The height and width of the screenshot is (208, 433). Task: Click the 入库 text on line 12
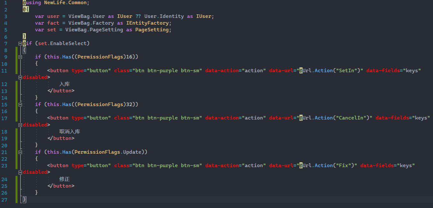click(x=65, y=84)
